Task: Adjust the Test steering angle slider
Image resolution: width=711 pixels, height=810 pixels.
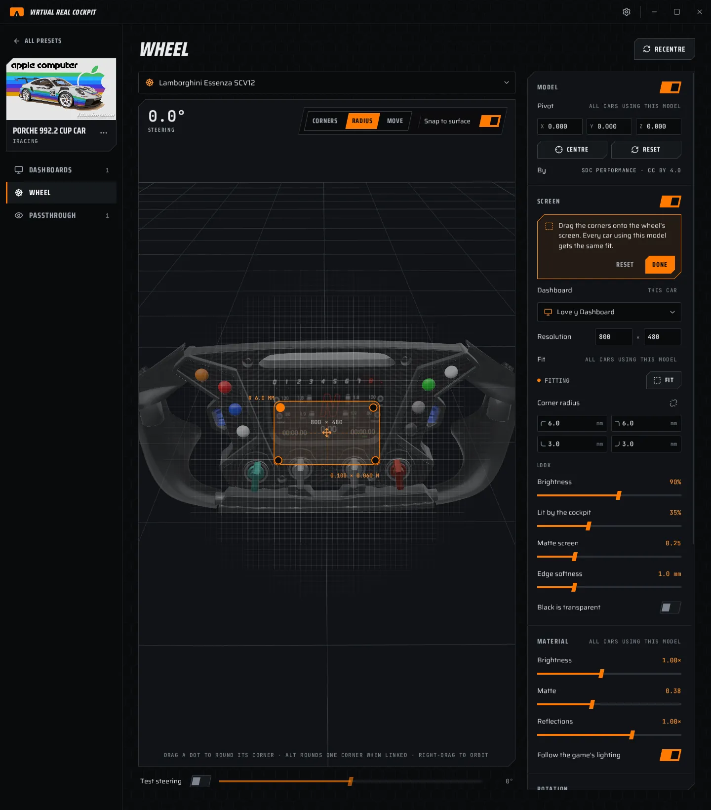Action: pos(350,781)
